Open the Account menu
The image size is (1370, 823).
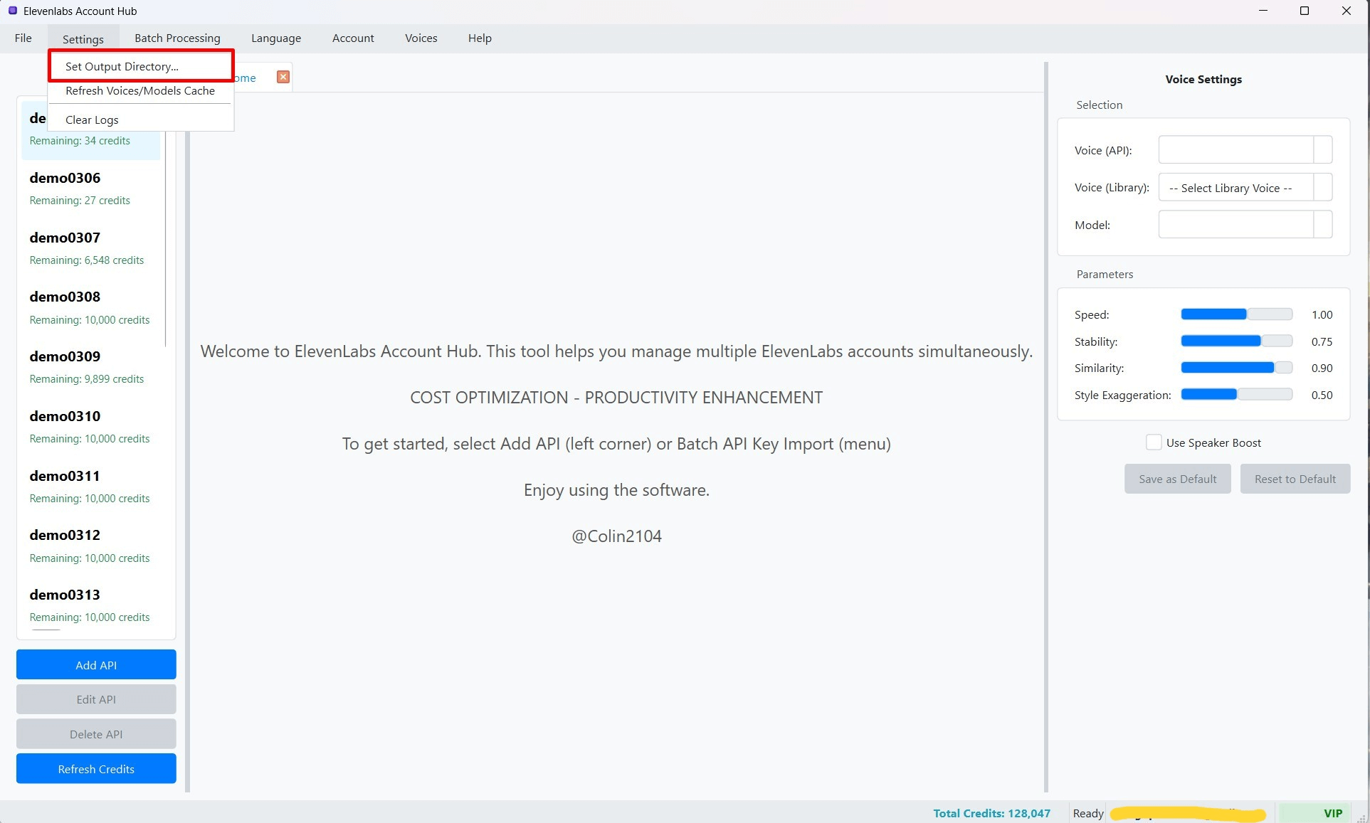pyautogui.click(x=353, y=38)
